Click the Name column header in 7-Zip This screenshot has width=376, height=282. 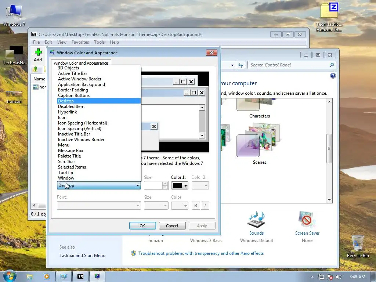(39, 79)
